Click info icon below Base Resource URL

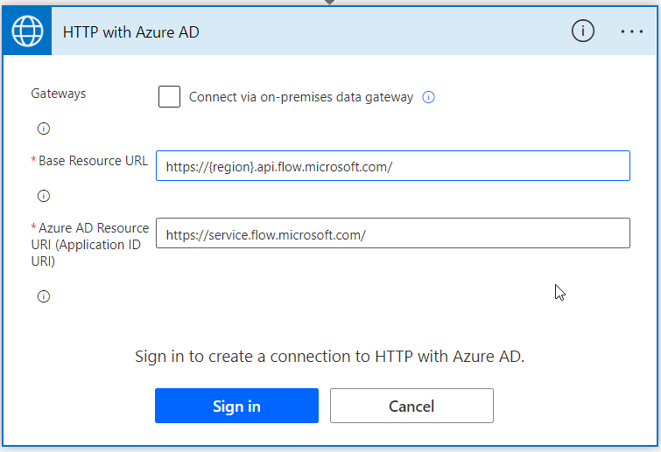(x=44, y=196)
